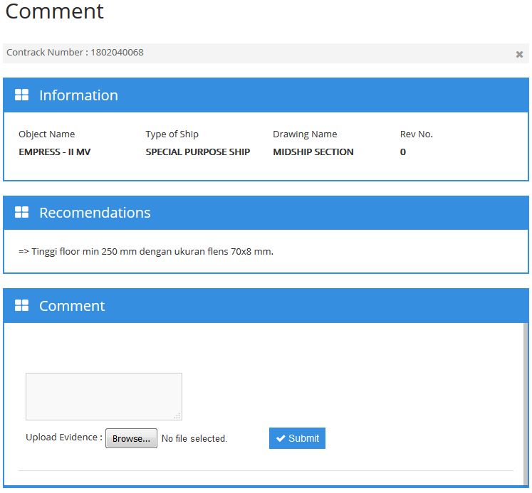
Task: Click the grid icon beside Information
Action: click(x=21, y=95)
